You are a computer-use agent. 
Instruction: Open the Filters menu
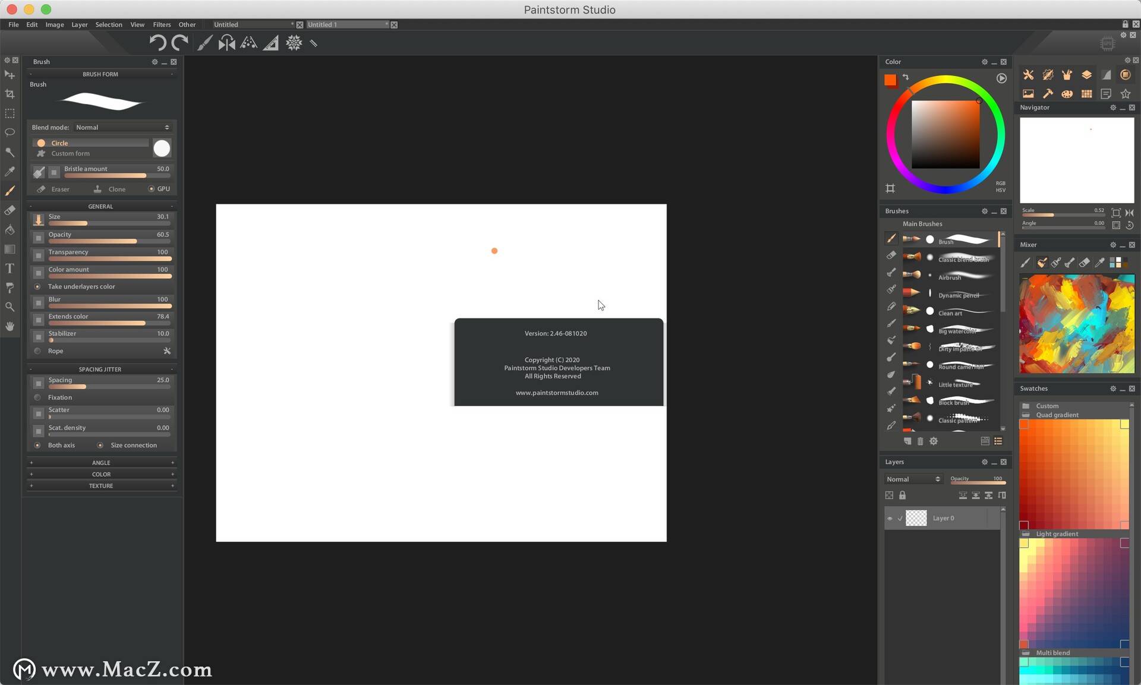pyautogui.click(x=162, y=24)
